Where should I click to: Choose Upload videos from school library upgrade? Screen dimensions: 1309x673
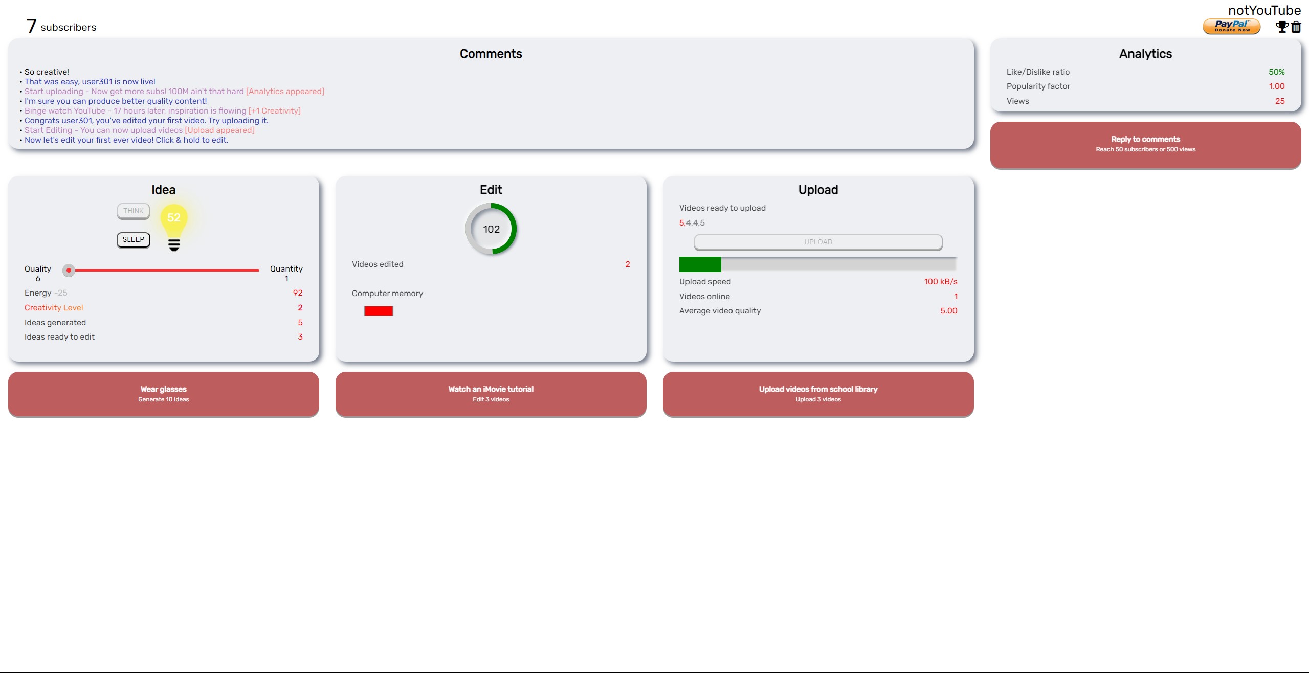point(818,394)
